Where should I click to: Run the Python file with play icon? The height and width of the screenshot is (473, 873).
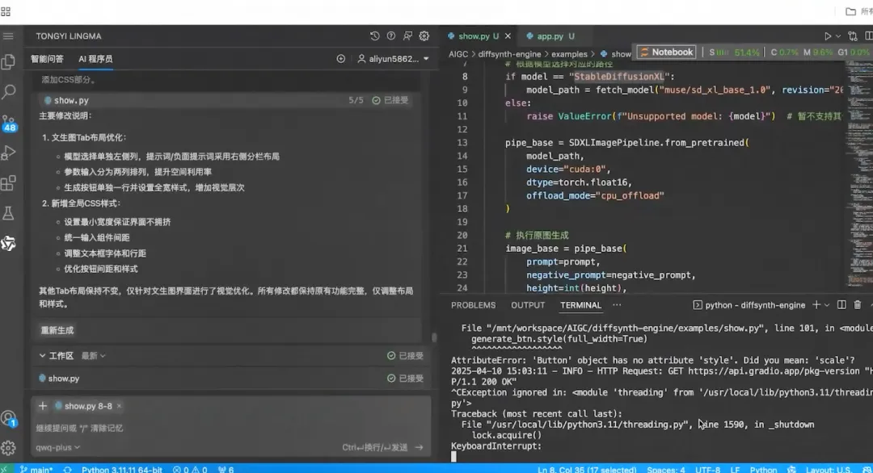pyautogui.click(x=828, y=36)
